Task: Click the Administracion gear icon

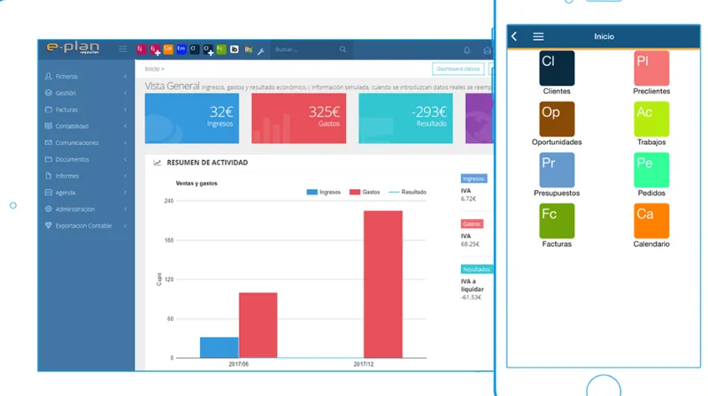Action: [x=49, y=209]
